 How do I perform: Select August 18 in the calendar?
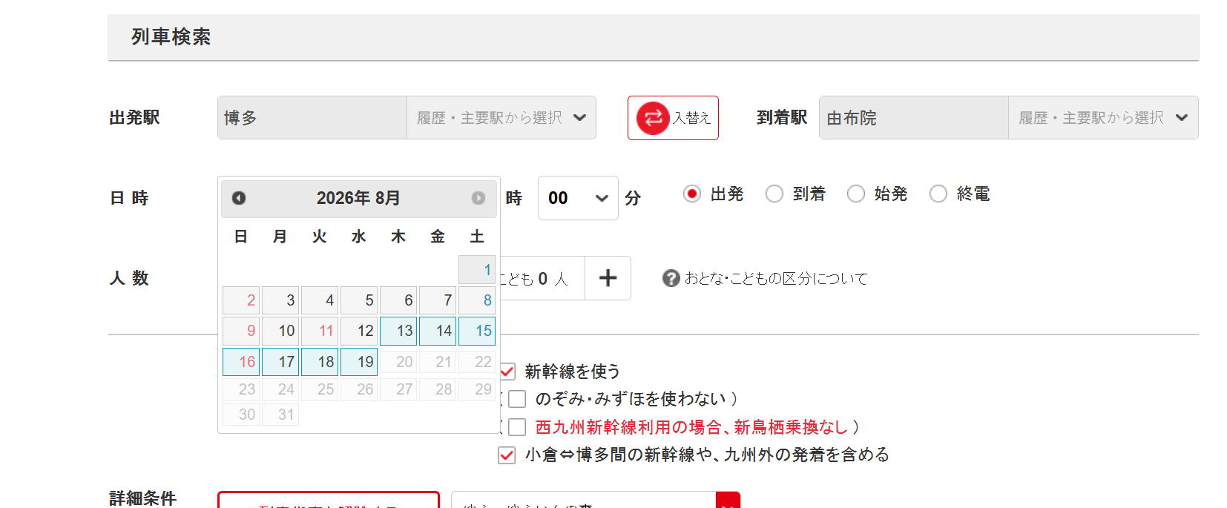coord(320,362)
